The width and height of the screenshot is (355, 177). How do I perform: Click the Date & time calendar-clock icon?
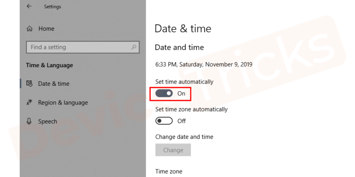pyautogui.click(x=30, y=83)
